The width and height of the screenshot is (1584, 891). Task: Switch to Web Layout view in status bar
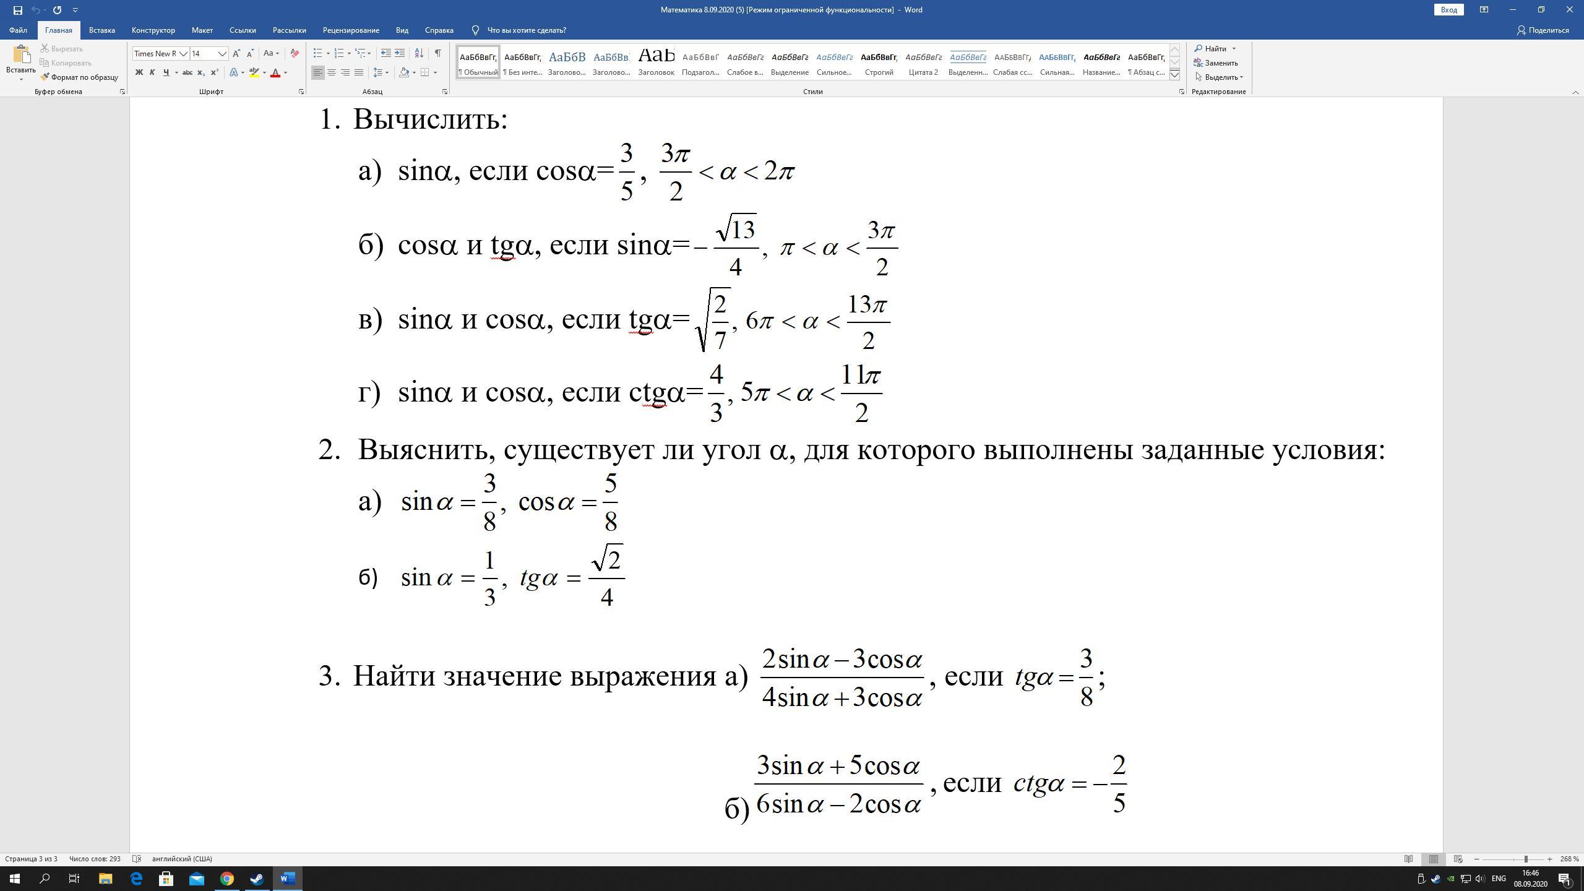1458,859
